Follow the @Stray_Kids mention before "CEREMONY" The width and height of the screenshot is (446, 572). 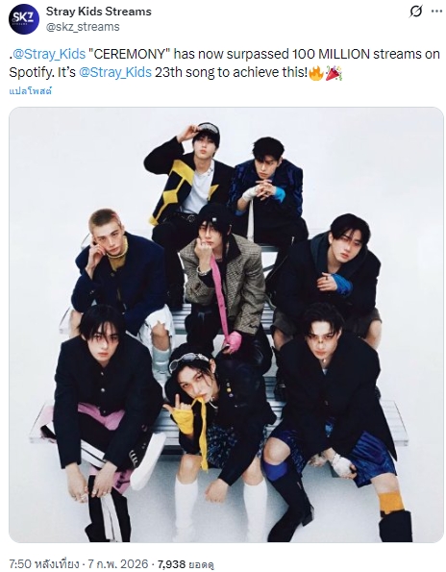click(x=48, y=54)
